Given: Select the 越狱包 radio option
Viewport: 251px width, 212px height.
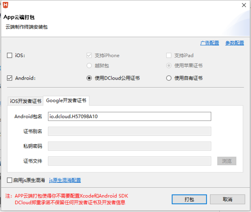Looking at the screenshot, I should (89, 66).
